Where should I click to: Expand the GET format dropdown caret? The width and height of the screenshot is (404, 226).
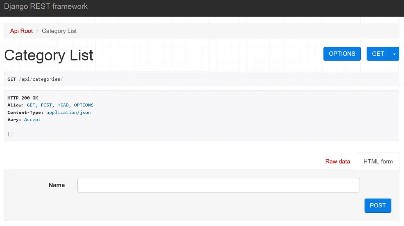[x=394, y=54]
